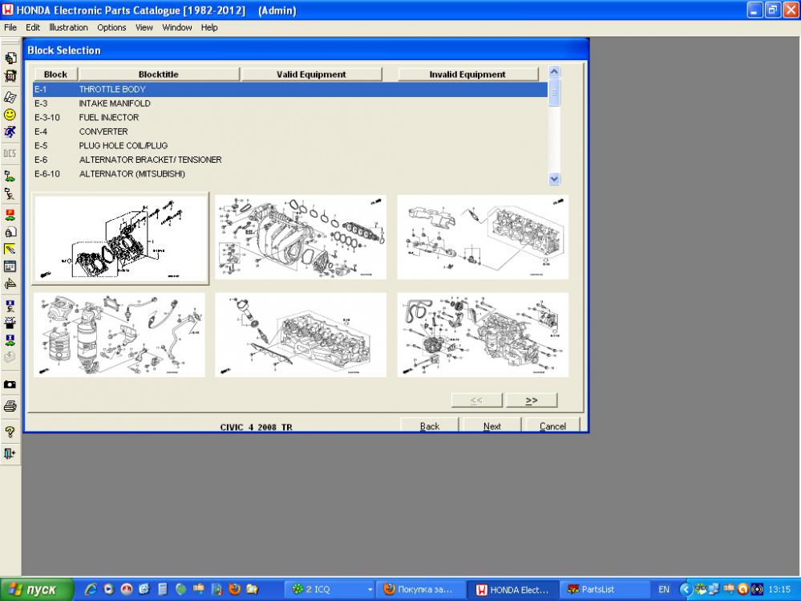
Task: Click the taskbar clock showing 13:15
Action: click(x=779, y=590)
